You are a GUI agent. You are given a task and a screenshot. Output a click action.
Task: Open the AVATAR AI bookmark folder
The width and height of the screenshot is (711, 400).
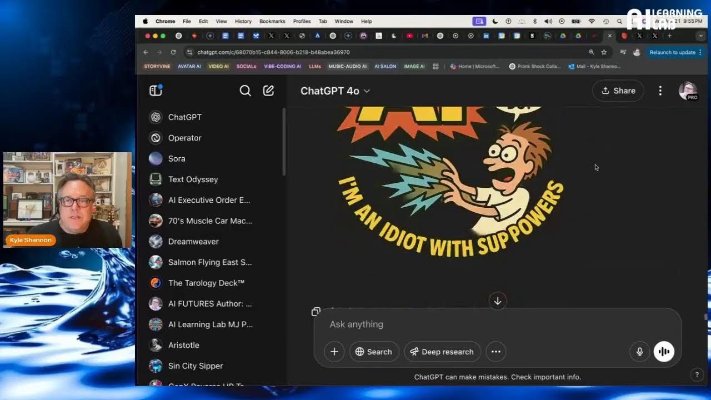(189, 67)
